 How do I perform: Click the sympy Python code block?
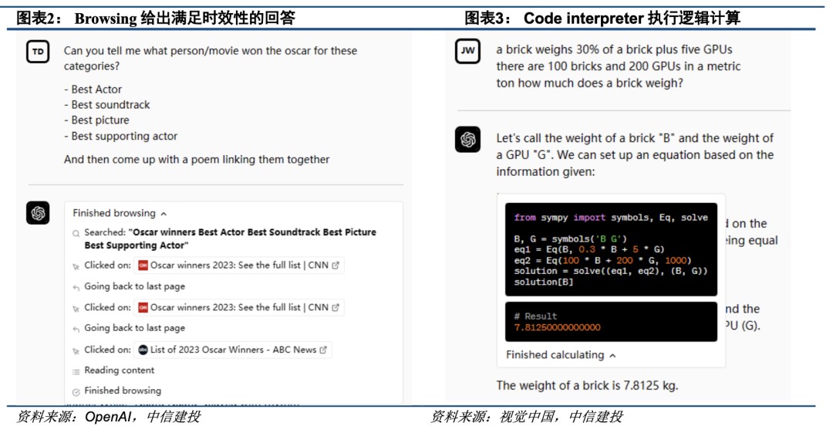tap(611, 249)
